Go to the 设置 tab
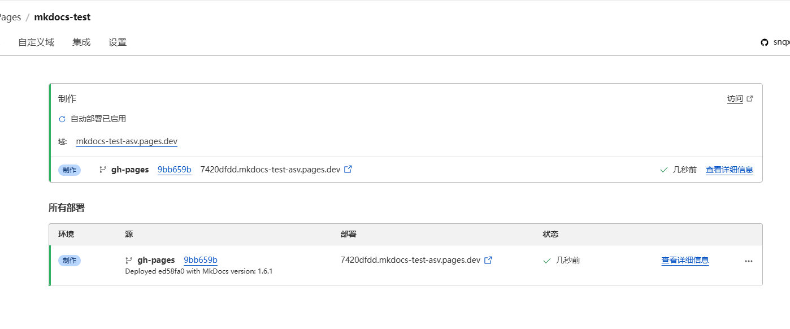Viewport: 790px width, 329px height. point(118,42)
